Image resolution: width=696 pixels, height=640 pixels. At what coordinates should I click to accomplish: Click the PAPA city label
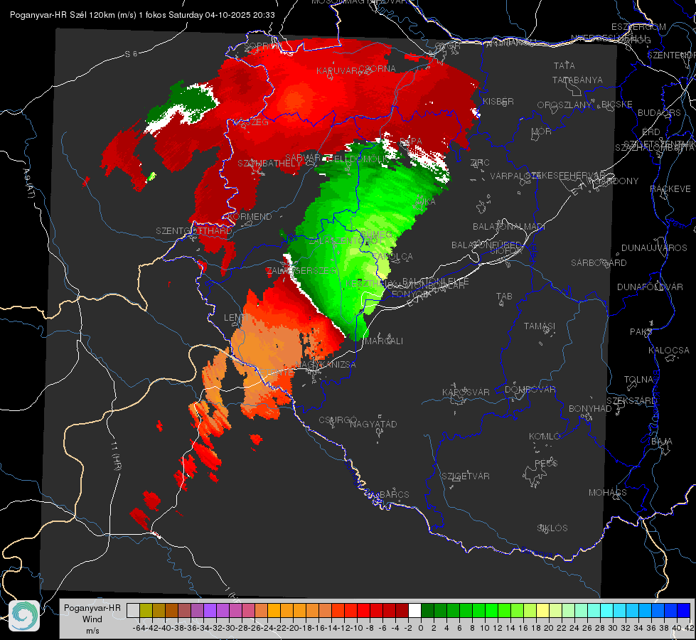[x=411, y=141]
